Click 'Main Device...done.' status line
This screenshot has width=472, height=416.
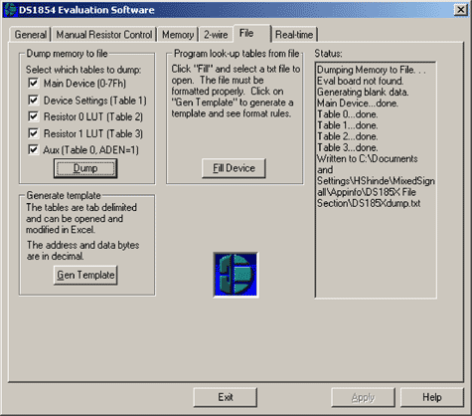(x=358, y=104)
